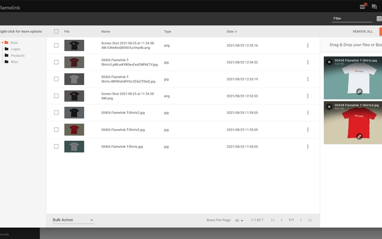
Task: Click file name 00426 Flamelink T-Shirts2.jpg
Action: coord(123,113)
